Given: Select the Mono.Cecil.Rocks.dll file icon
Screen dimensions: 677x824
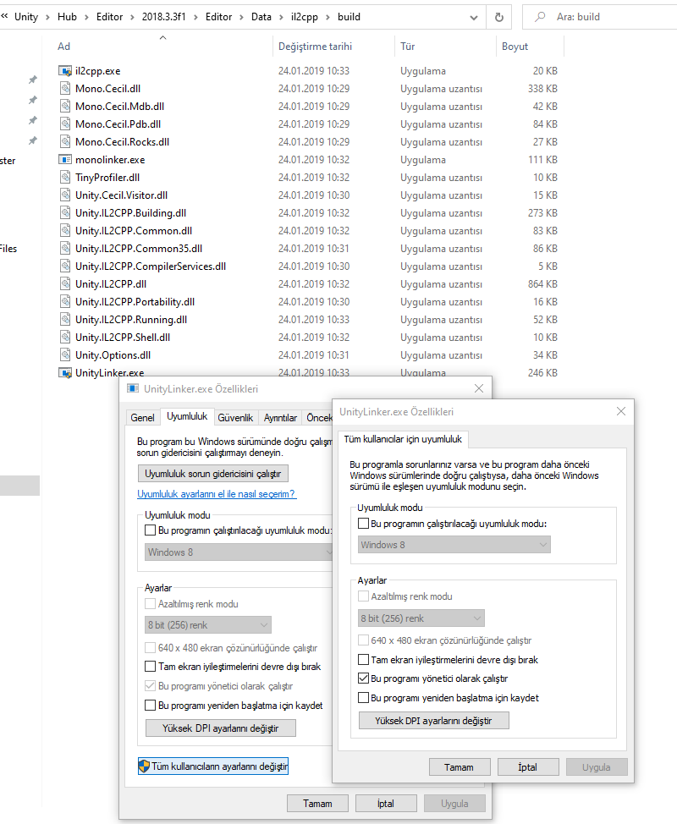Looking at the screenshot, I should click(65, 142).
